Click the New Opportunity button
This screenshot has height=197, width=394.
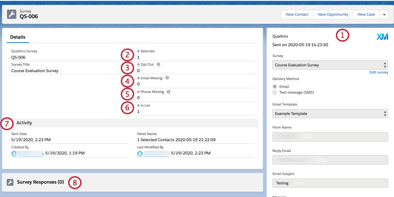click(333, 15)
